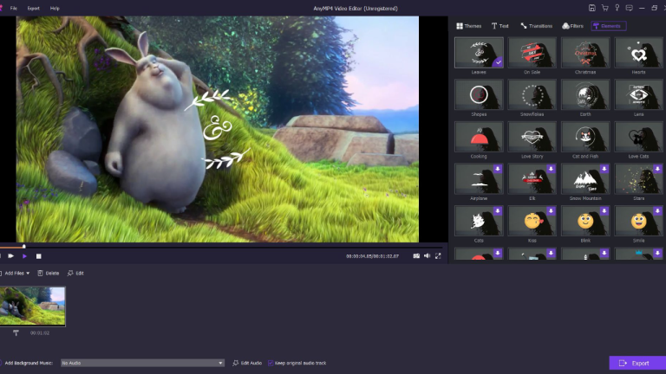Select the Love Cats element
The image size is (666, 374).
638,137
